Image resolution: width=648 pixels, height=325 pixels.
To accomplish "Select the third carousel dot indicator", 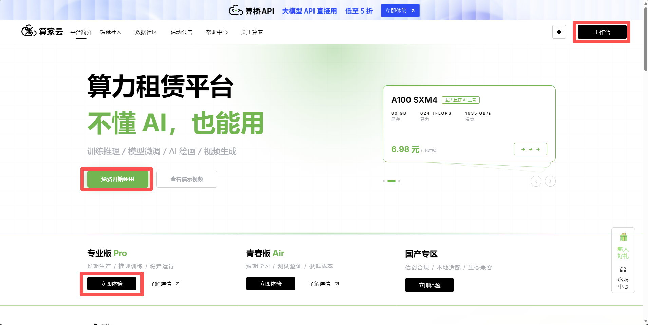I will [399, 181].
